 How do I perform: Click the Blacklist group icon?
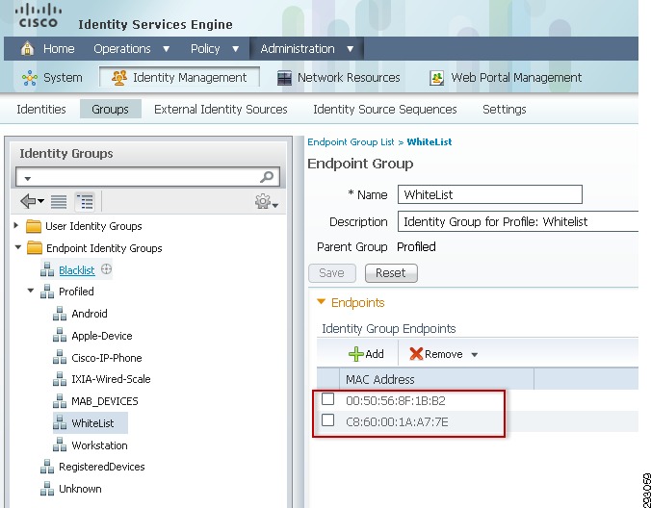tap(47, 269)
